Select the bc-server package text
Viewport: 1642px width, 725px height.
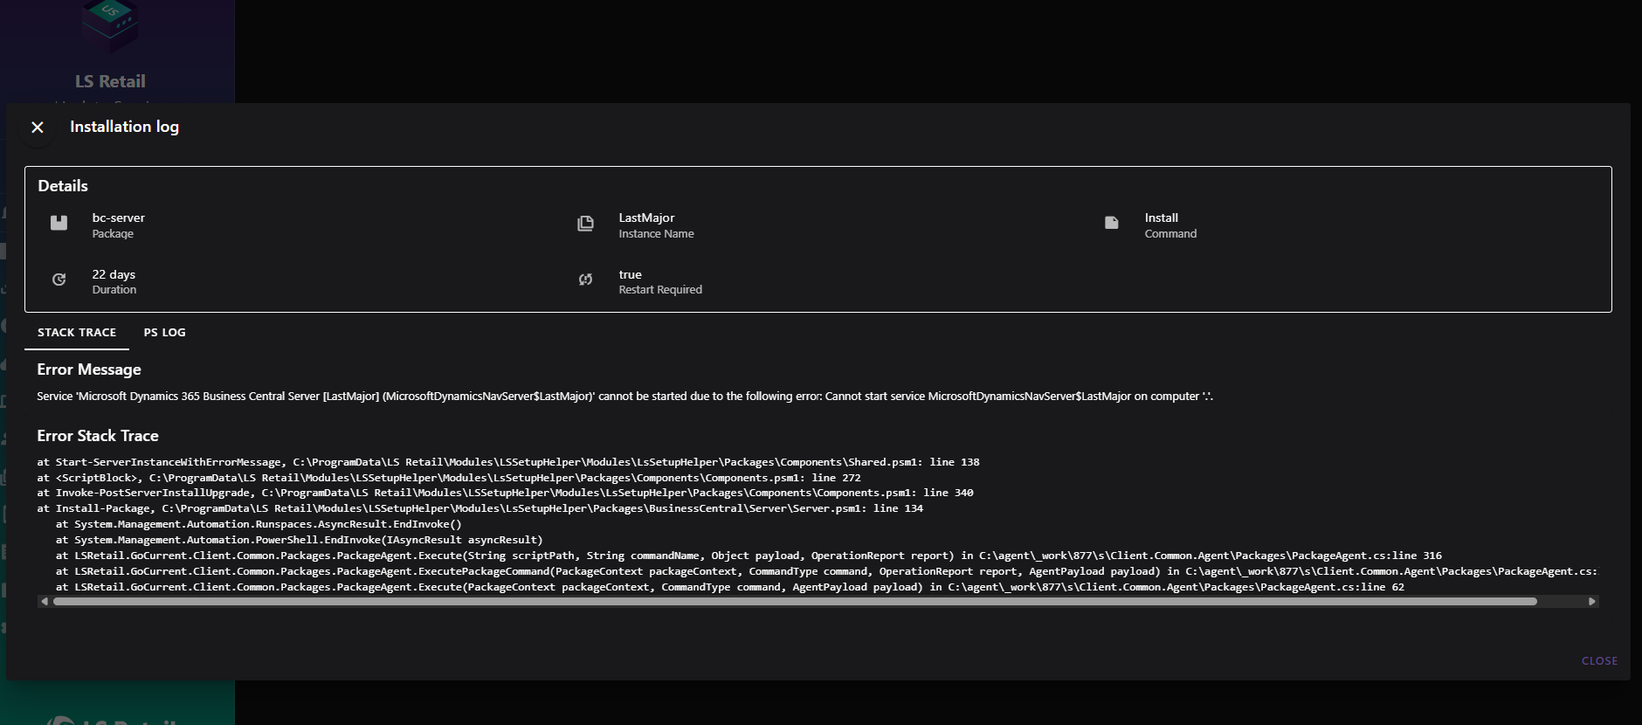tap(119, 217)
